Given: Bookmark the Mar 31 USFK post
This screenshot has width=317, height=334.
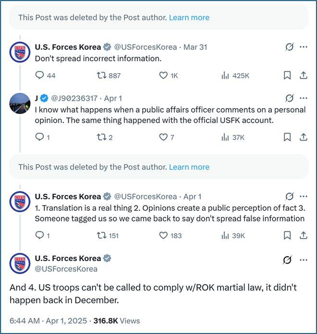Looking at the screenshot, I should (x=287, y=75).
